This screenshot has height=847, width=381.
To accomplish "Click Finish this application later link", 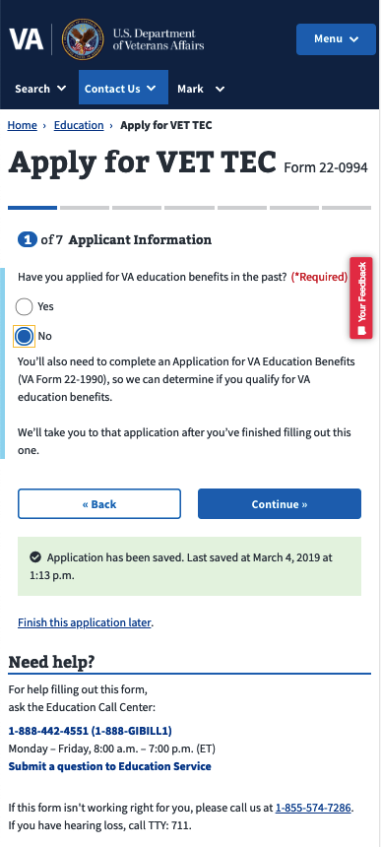I will pos(85,622).
